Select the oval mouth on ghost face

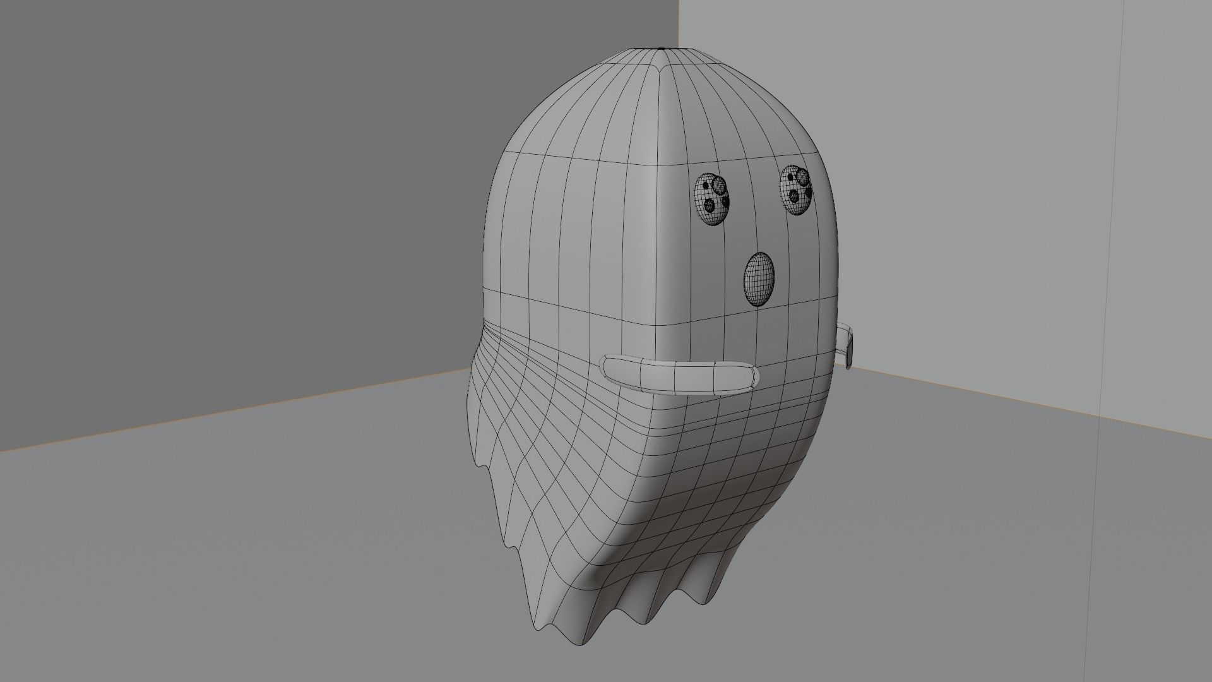(x=759, y=280)
